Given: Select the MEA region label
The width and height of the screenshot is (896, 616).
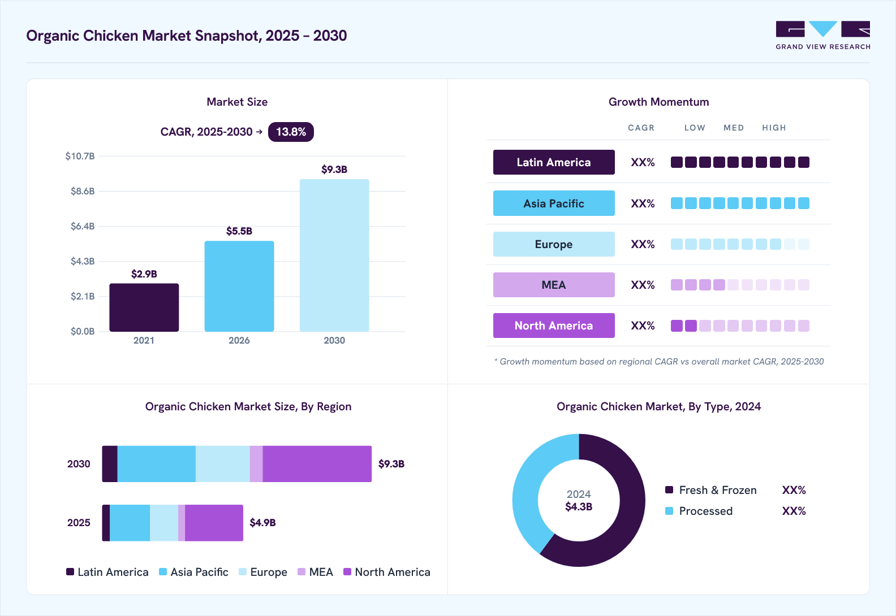Looking at the screenshot, I should tap(554, 285).
